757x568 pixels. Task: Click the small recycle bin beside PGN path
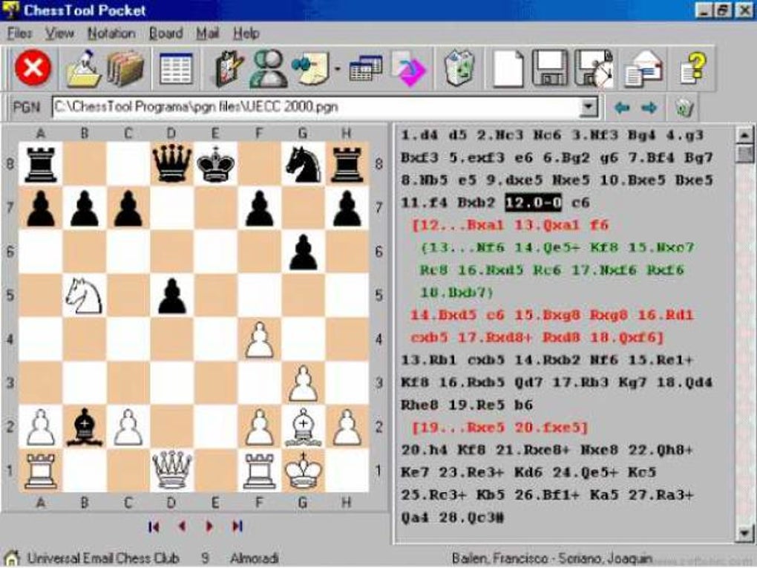click(684, 107)
